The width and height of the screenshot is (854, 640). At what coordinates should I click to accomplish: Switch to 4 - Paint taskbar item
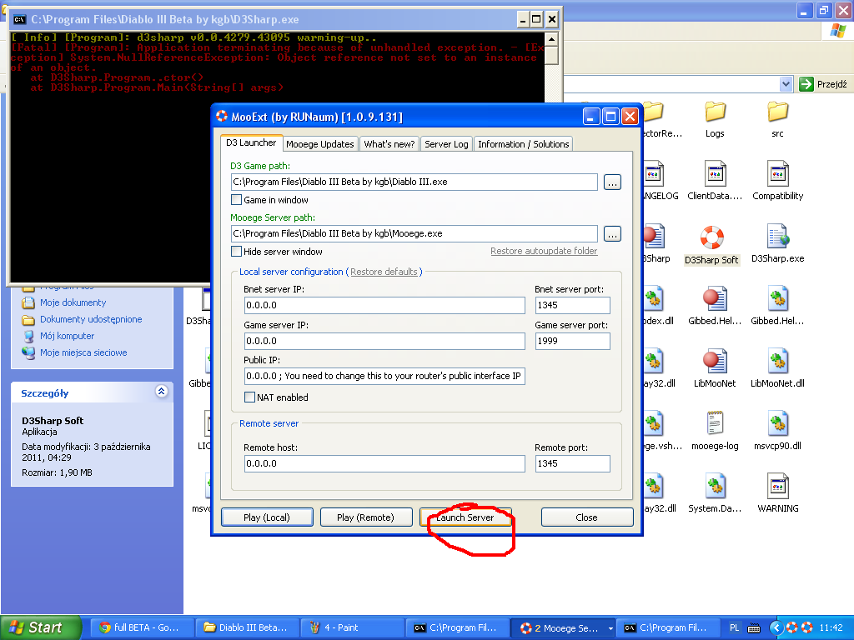pos(353,627)
